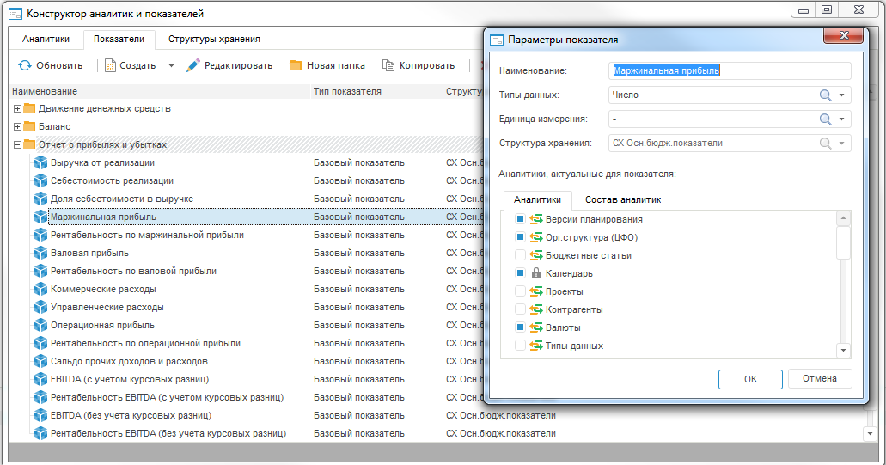Select the cube icon of Выручка от реализации
The image size is (886, 465).
pos(40,162)
